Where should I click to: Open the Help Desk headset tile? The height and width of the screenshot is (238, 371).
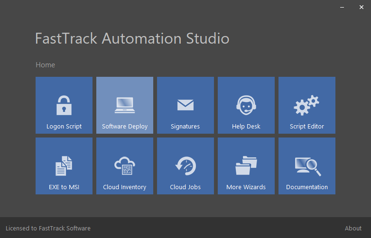point(246,105)
